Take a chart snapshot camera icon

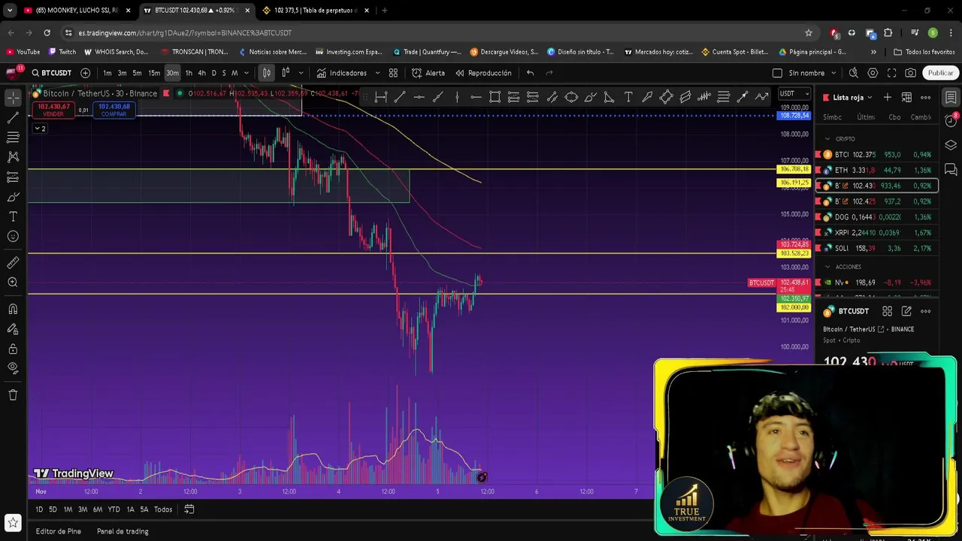[911, 73]
